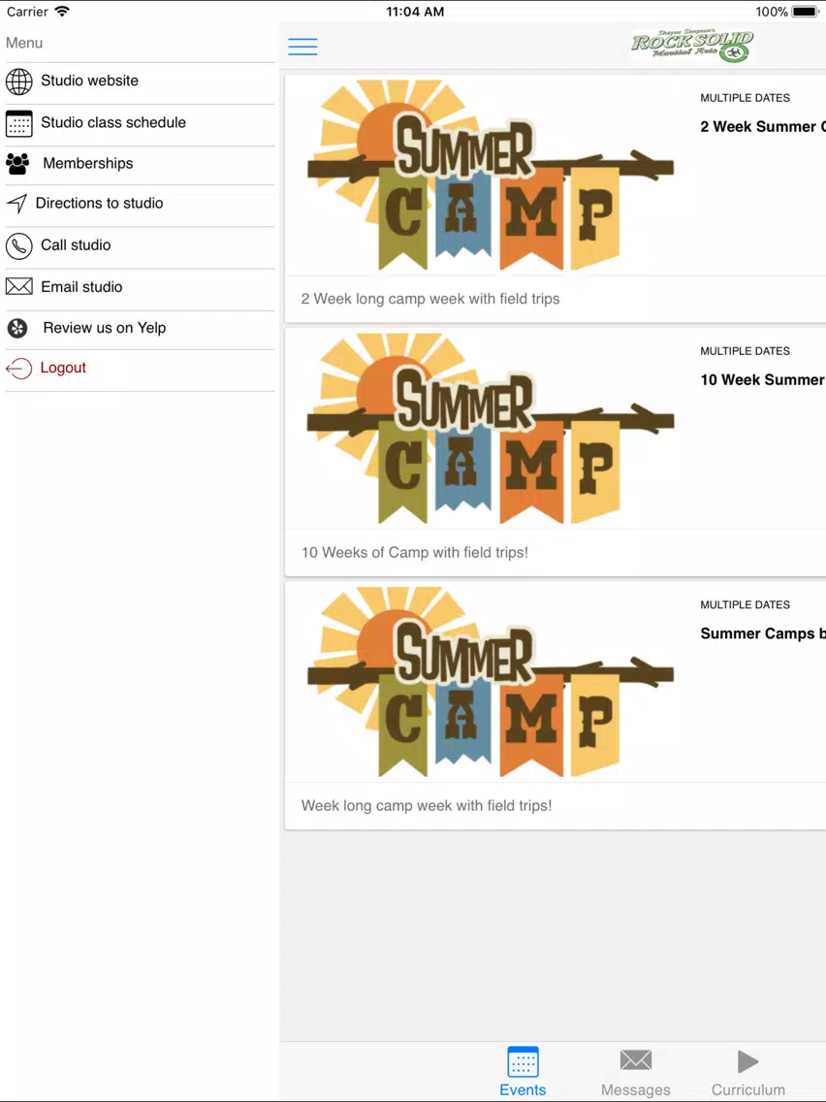The height and width of the screenshot is (1102, 826).
Task: Switch to the Events tab
Action: (523, 1072)
